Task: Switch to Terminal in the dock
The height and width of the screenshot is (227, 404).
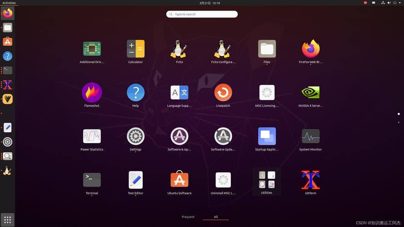Action: (7, 70)
